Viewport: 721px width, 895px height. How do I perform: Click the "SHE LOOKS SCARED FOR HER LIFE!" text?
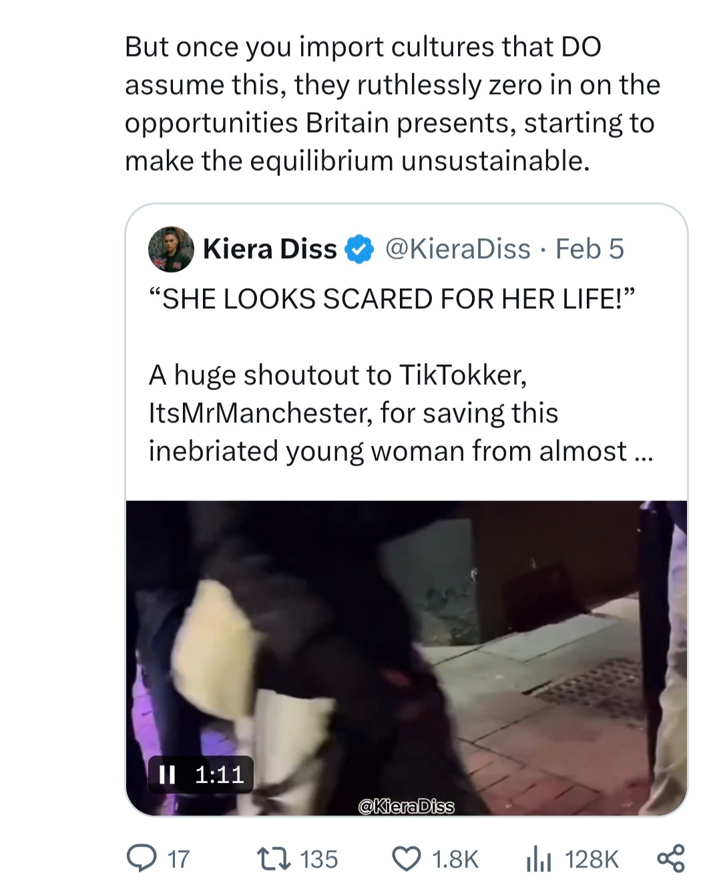coord(392,299)
